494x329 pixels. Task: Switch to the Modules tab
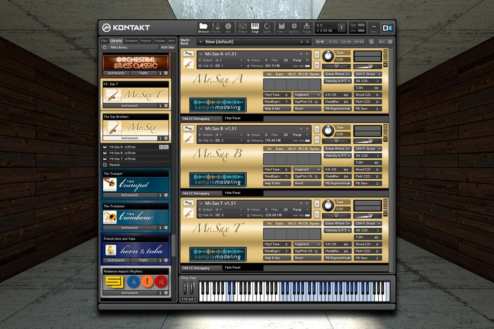click(x=160, y=41)
